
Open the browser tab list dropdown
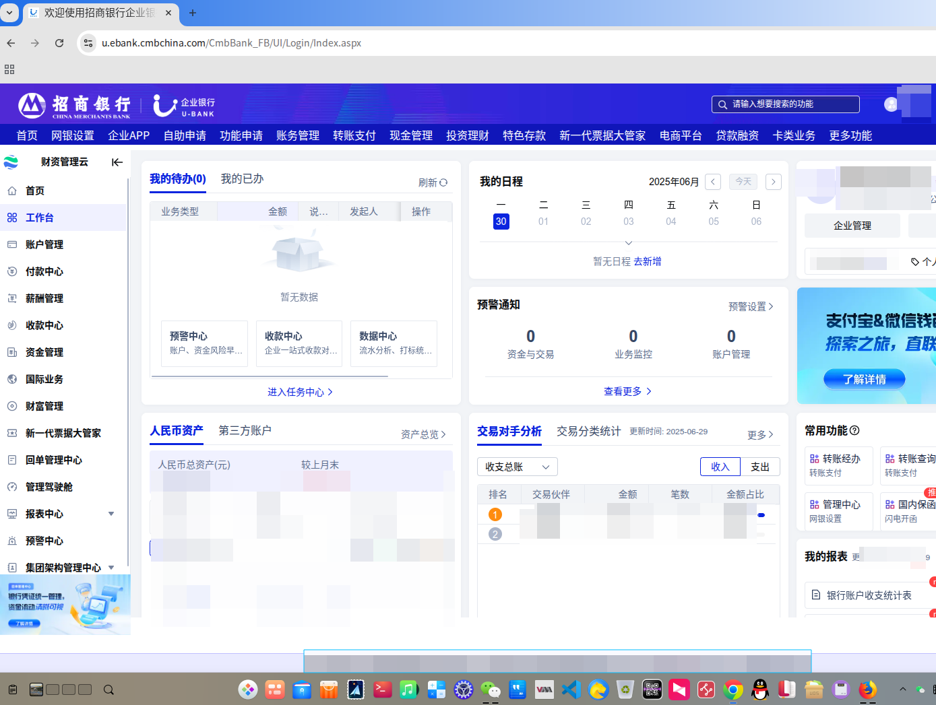(9, 13)
